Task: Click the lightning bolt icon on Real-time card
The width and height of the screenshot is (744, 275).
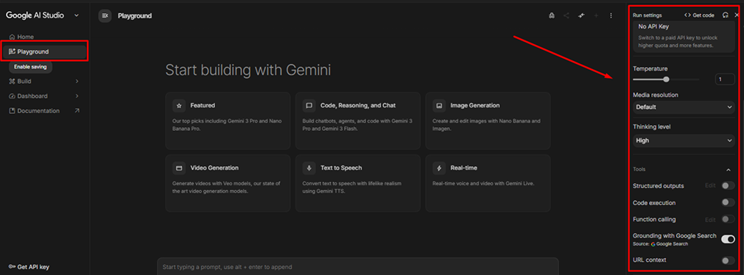Action: [439, 168]
